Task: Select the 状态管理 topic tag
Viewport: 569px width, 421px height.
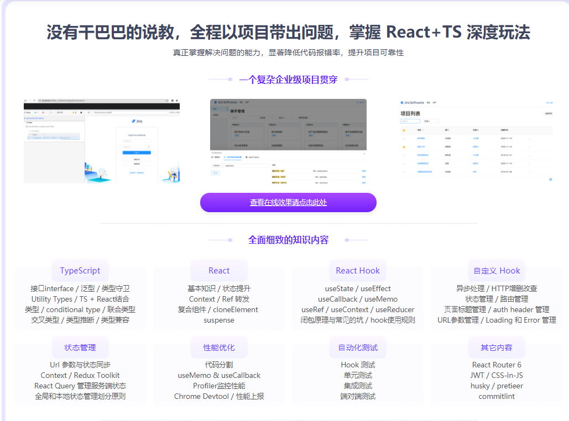Action: 80,348
